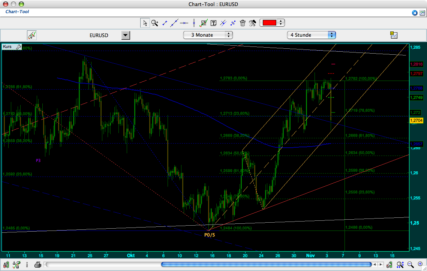Click the EURUSD symbol field
Image resolution: width=427 pixels, height=271 pixels.
tap(99, 35)
